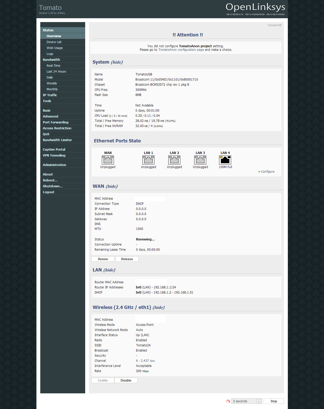Open Web Usage page
This screenshot has height=409, width=324.
click(63, 48)
